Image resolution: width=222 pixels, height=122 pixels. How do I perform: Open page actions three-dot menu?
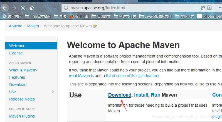click(x=220, y=8)
